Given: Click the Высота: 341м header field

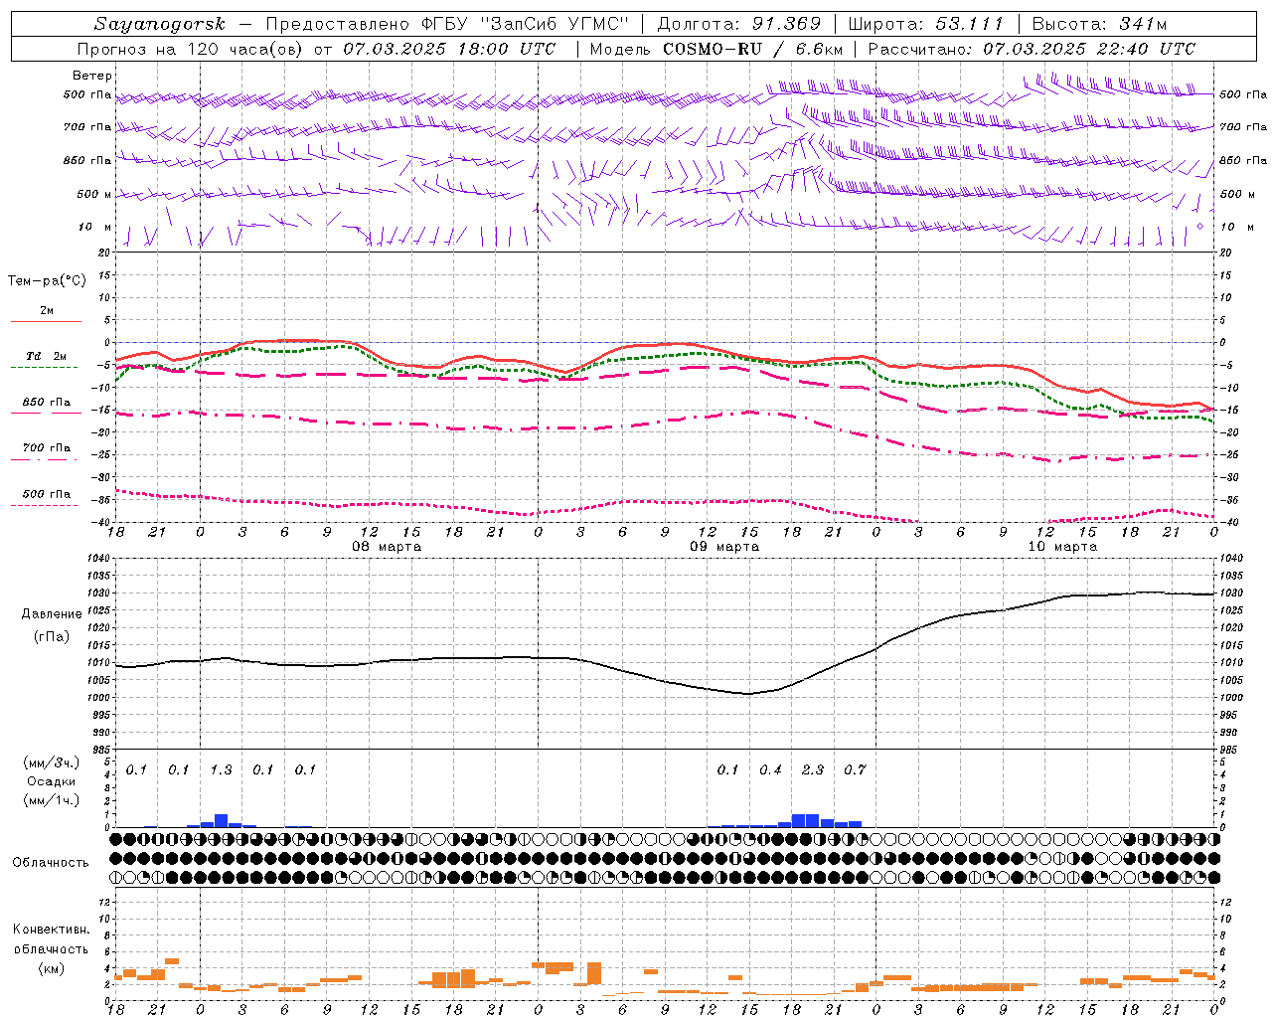Looking at the screenshot, I should 1099,24.
